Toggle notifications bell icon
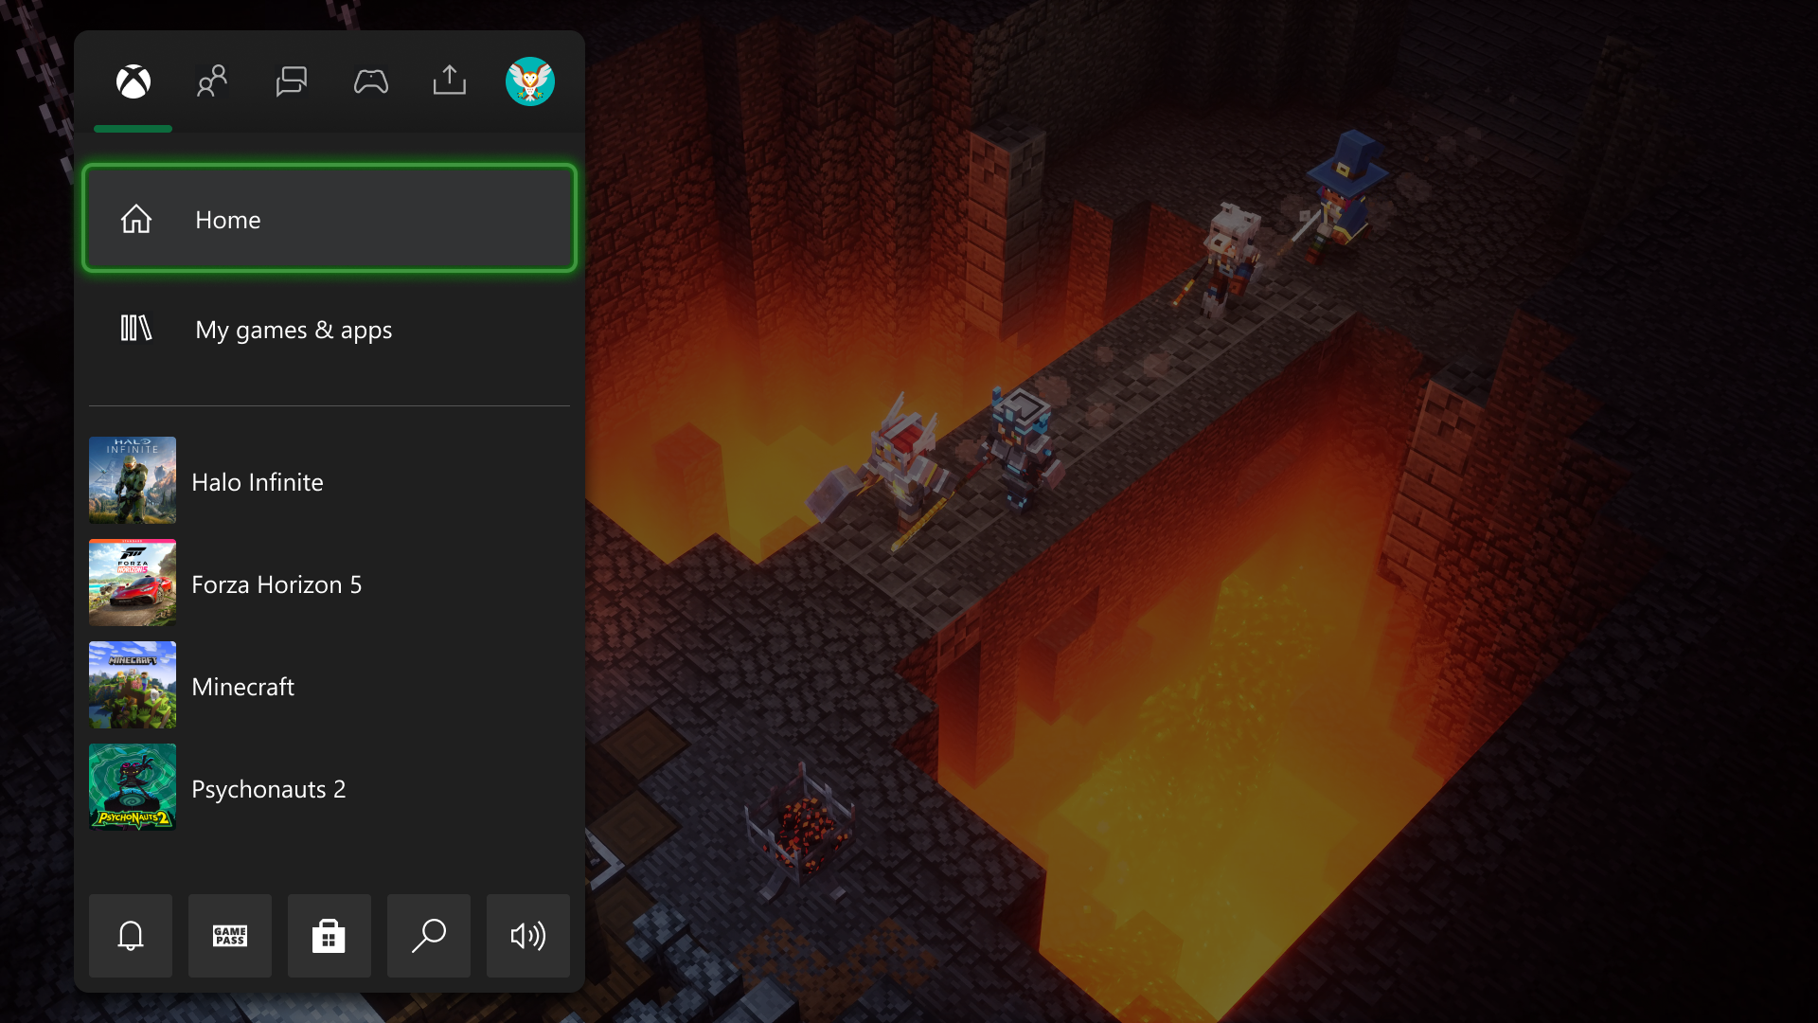The height and width of the screenshot is (1023, 1818). [130, 936]
